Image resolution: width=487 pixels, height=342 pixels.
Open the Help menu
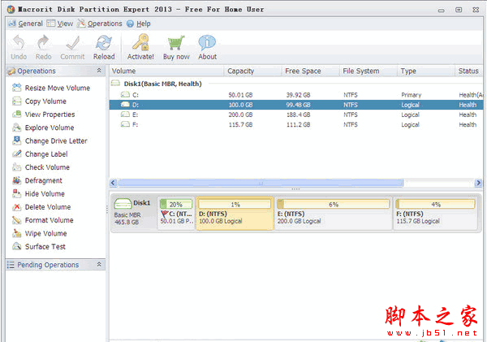(x=139, y=24)
